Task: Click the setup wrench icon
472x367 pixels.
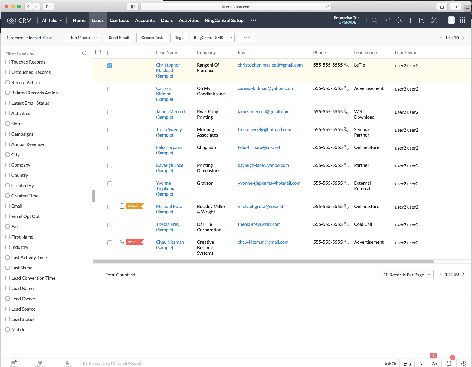Action: tap(434, 20)
